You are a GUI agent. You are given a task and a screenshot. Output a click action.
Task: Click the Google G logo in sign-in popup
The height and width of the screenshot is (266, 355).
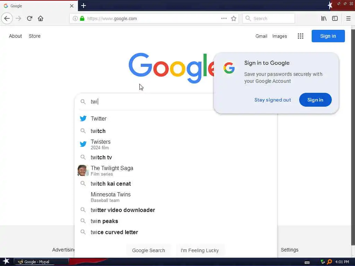[x=229, y=68]
